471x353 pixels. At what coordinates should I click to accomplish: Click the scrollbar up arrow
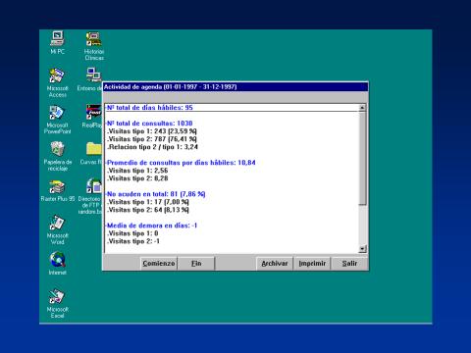coord(362,108)
